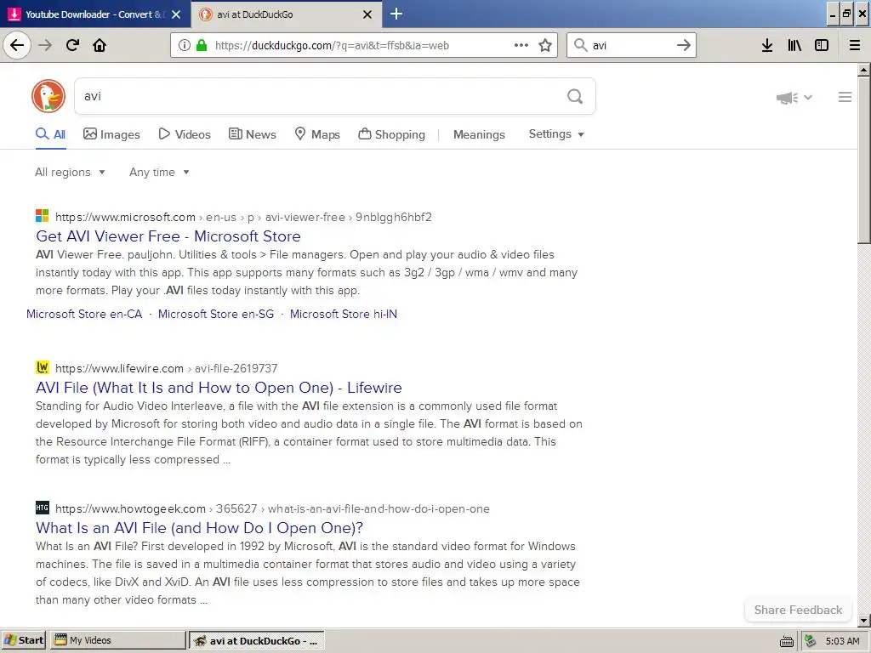871x653 pixels.
Task: Toggle the sidebar view icon
Action: pyautogui.click(x=822, y=45)
